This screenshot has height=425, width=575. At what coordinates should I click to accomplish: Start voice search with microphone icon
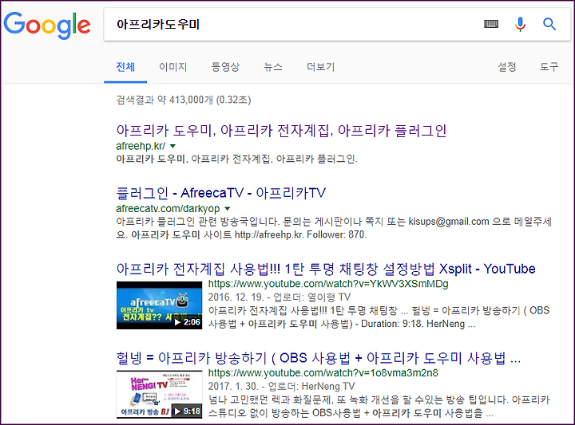520,24
